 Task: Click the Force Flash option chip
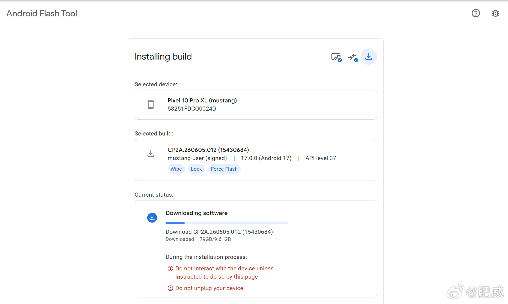224,169
